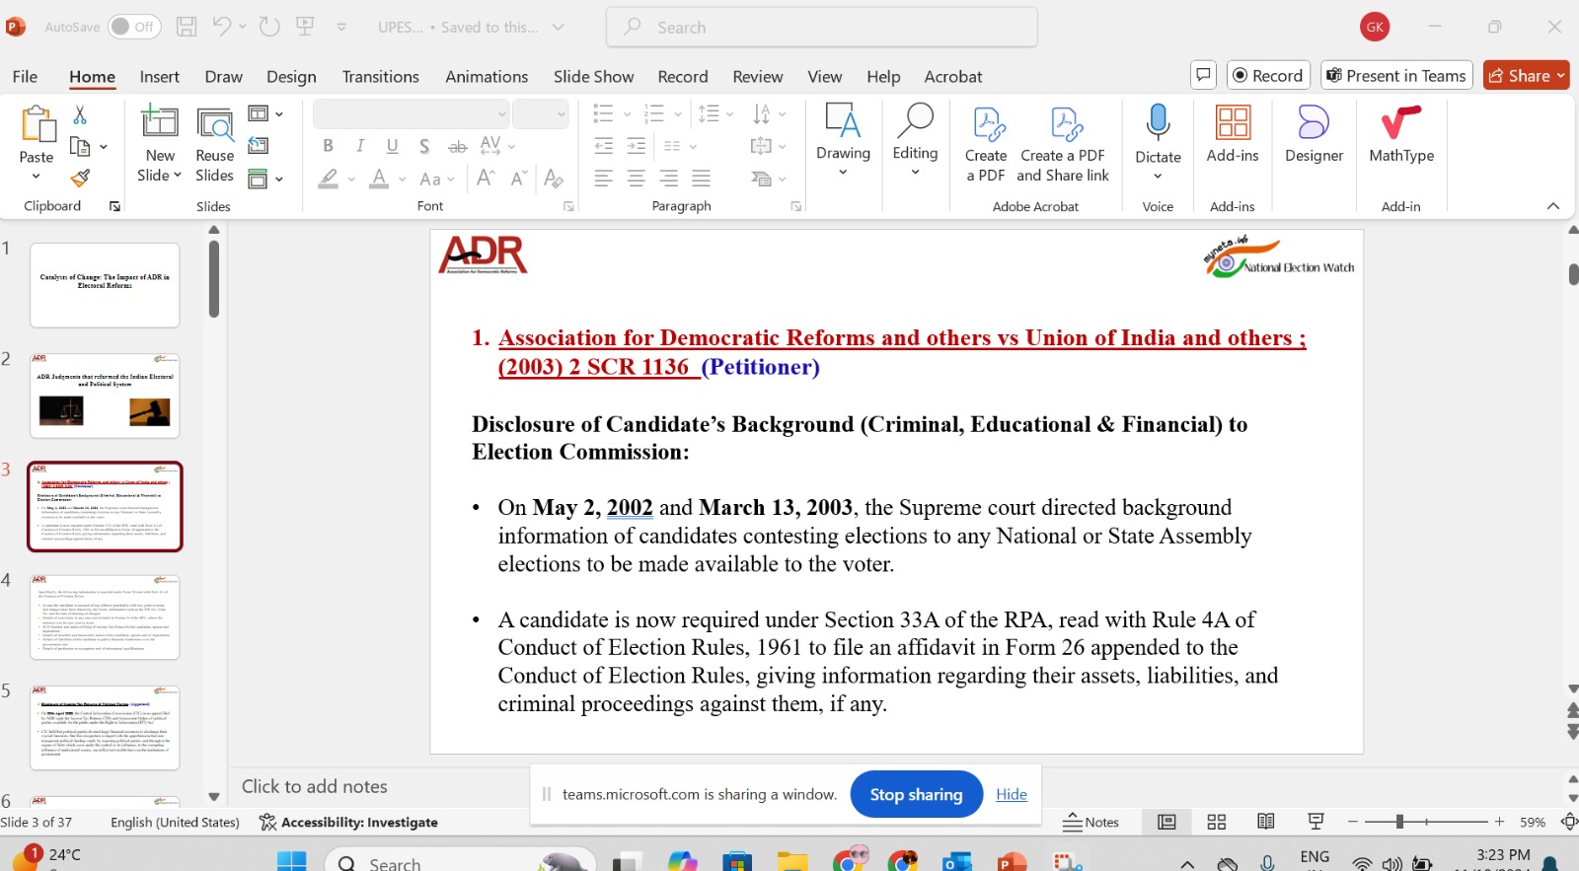Viewport: 1579px width, 871px height.
Task: Open the Reuse Slides pane
Action: 214,144
